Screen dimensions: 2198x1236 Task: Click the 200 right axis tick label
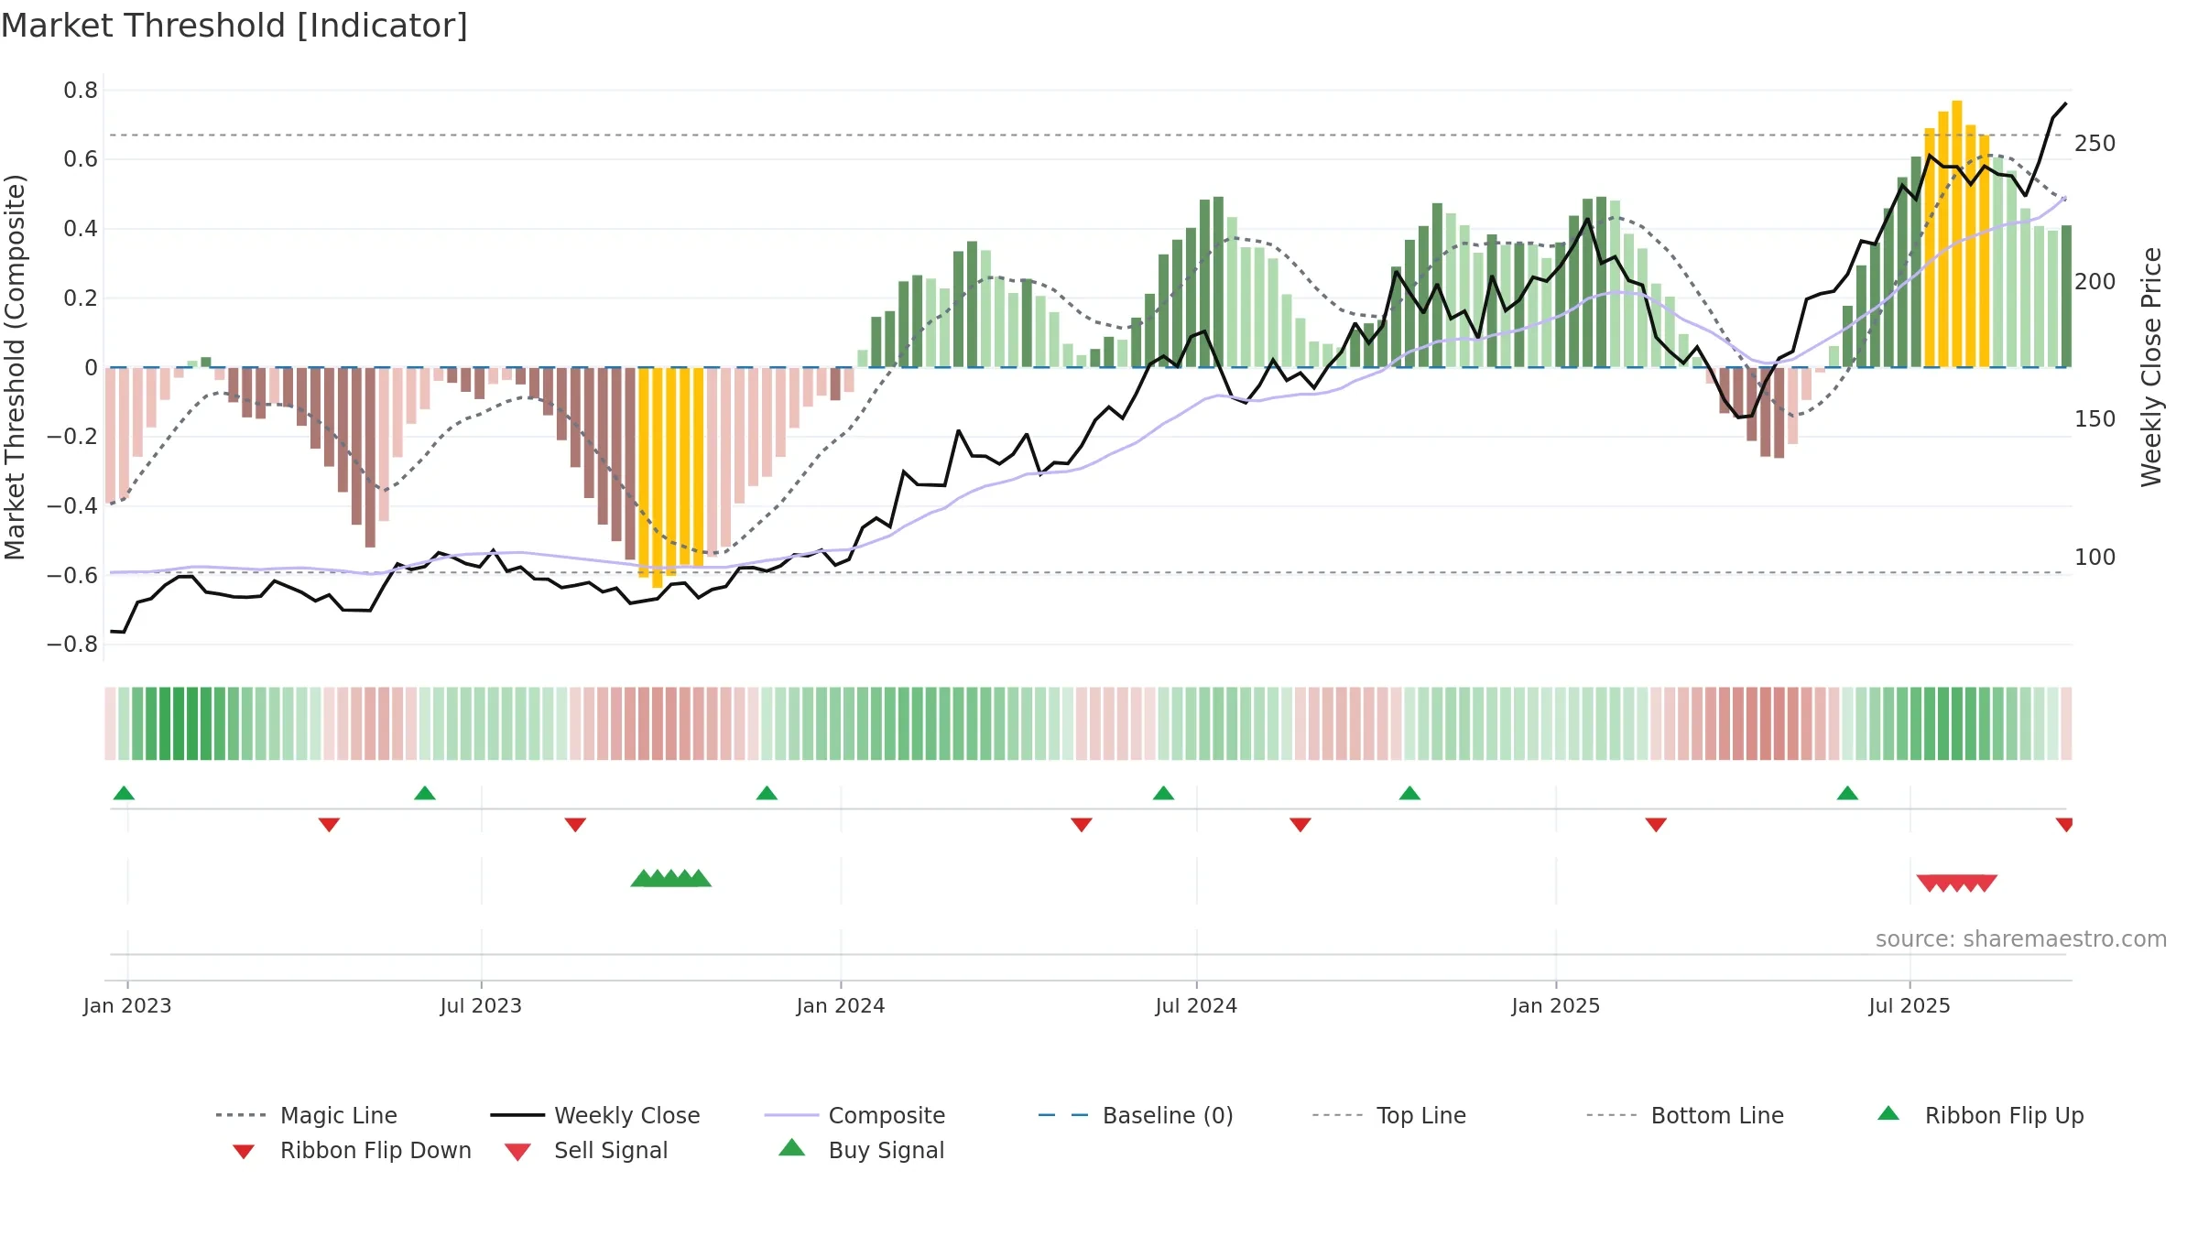[x=2095, y=282]
